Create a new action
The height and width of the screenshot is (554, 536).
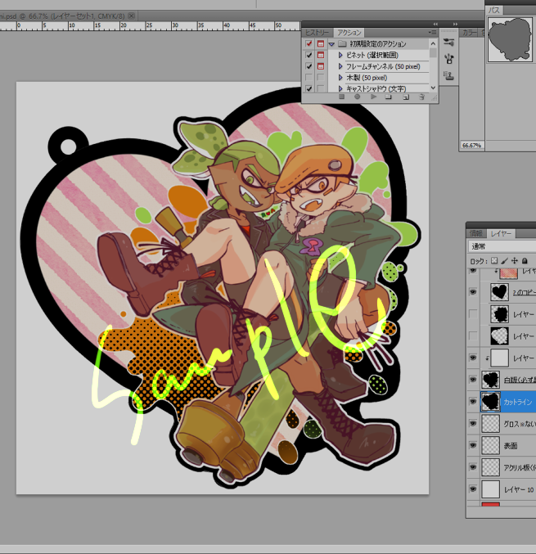(x=406, y=97)
